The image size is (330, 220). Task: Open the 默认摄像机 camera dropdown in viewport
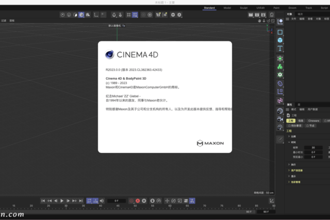(117, 26)
